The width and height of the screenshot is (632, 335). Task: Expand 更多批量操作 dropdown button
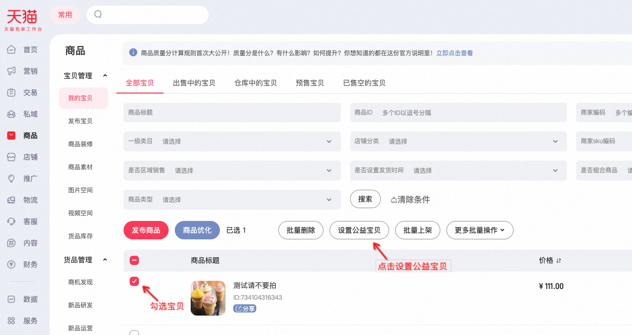pos(480,230)
